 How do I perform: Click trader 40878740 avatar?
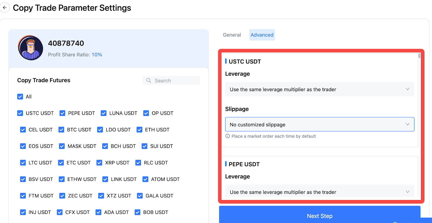click(x=31, y=48)
